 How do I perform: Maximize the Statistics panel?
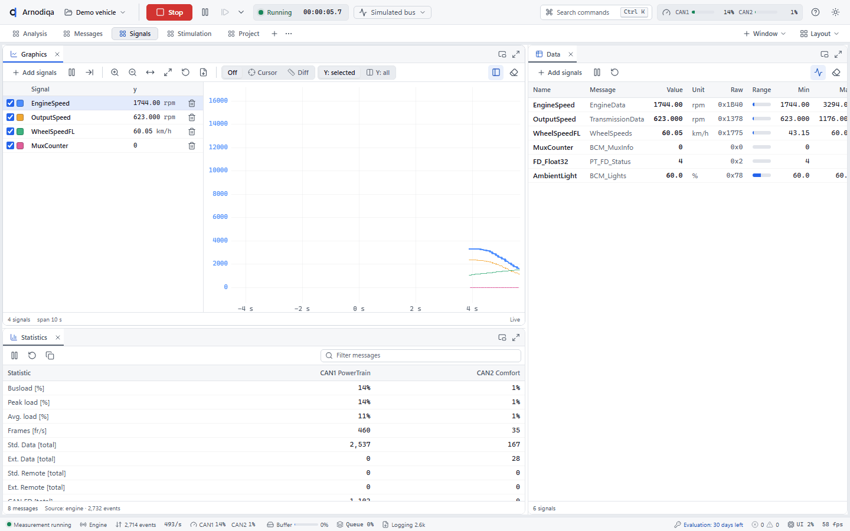516,337
